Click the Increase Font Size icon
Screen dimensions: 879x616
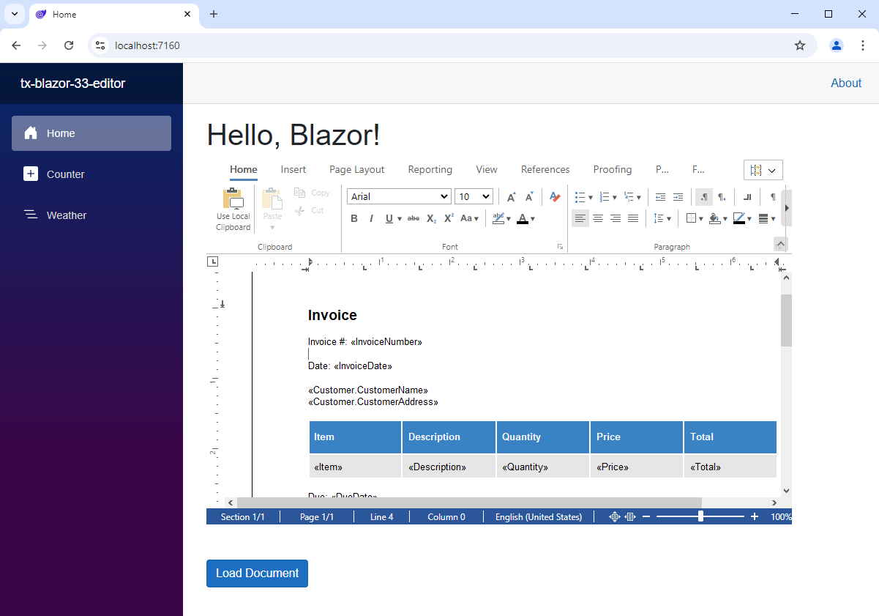[x=511, y=196]
